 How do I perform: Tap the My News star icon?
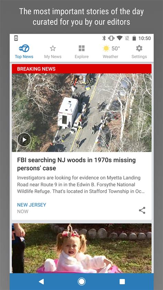click(x=53, y=49)
